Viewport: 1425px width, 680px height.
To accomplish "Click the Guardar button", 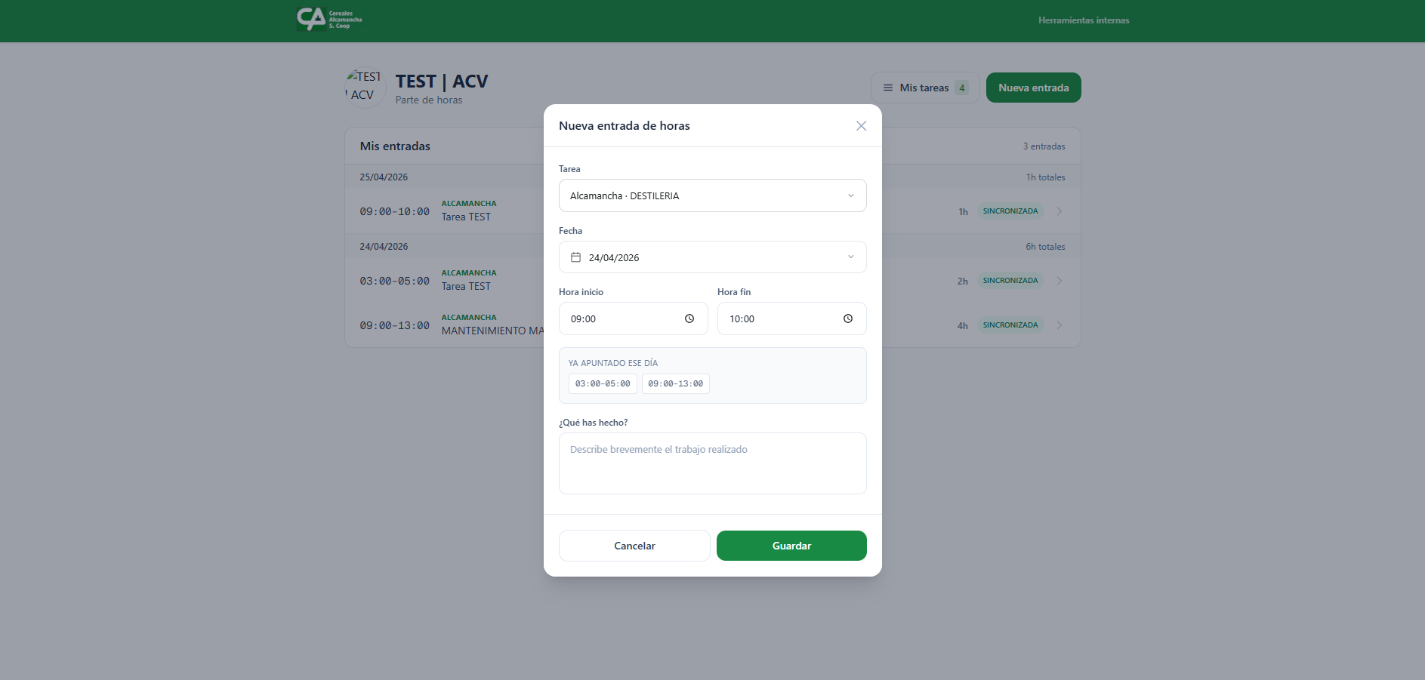I will 791,546.
